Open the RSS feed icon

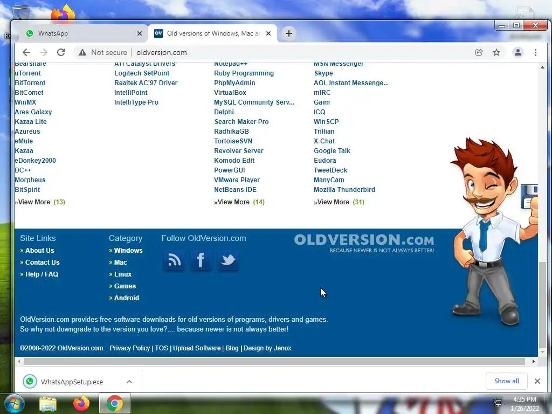click(174, 260)
